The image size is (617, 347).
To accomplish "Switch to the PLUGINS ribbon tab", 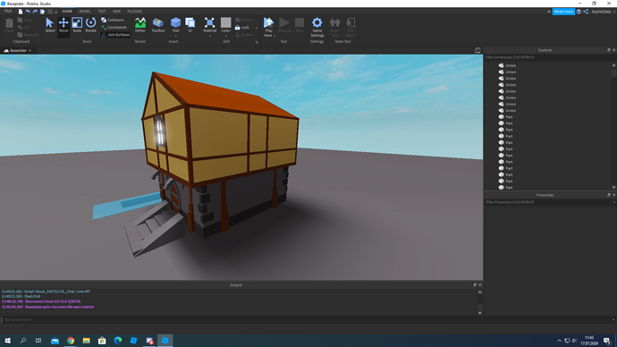I will click(134, 12).
